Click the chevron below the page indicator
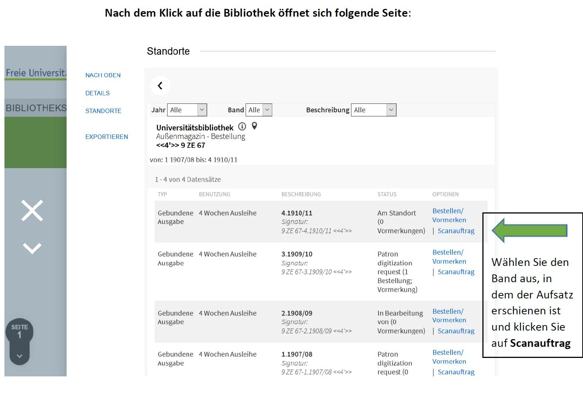 tap(19, 356)
